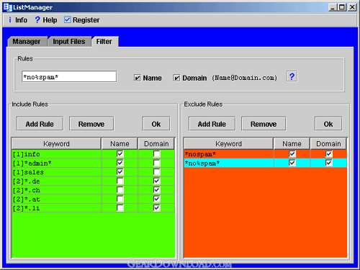Click Remove under Include Rules
Viewport: 360px width, 270px height.
pos(91,124)
